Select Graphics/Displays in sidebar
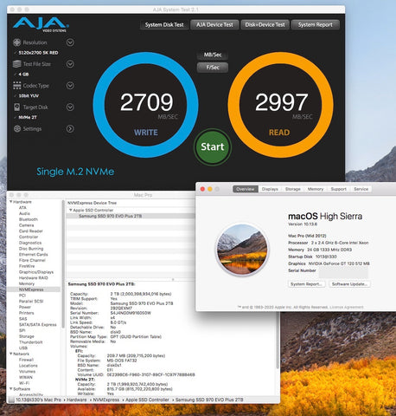 pos(36,272)
